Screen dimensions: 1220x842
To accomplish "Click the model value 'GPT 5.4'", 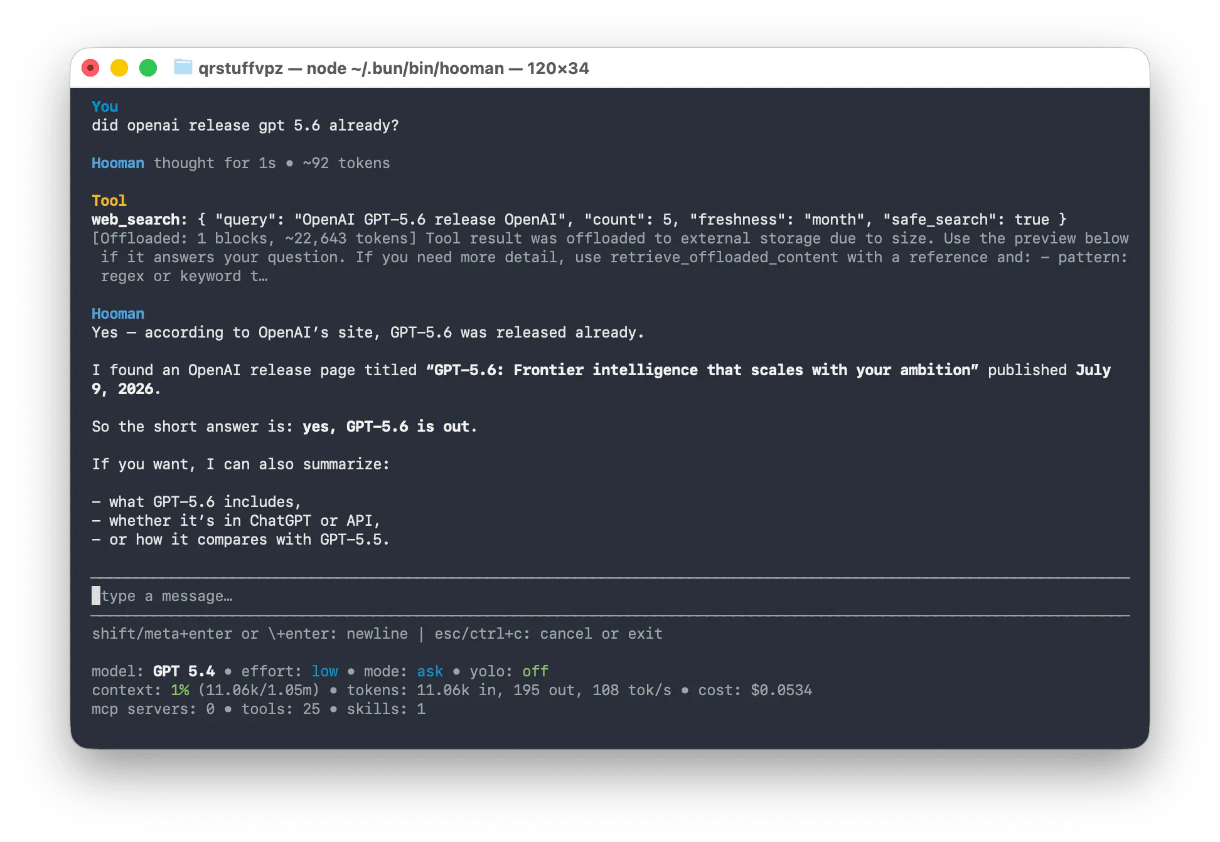I will pyautogui.click(x=184, y=671).
